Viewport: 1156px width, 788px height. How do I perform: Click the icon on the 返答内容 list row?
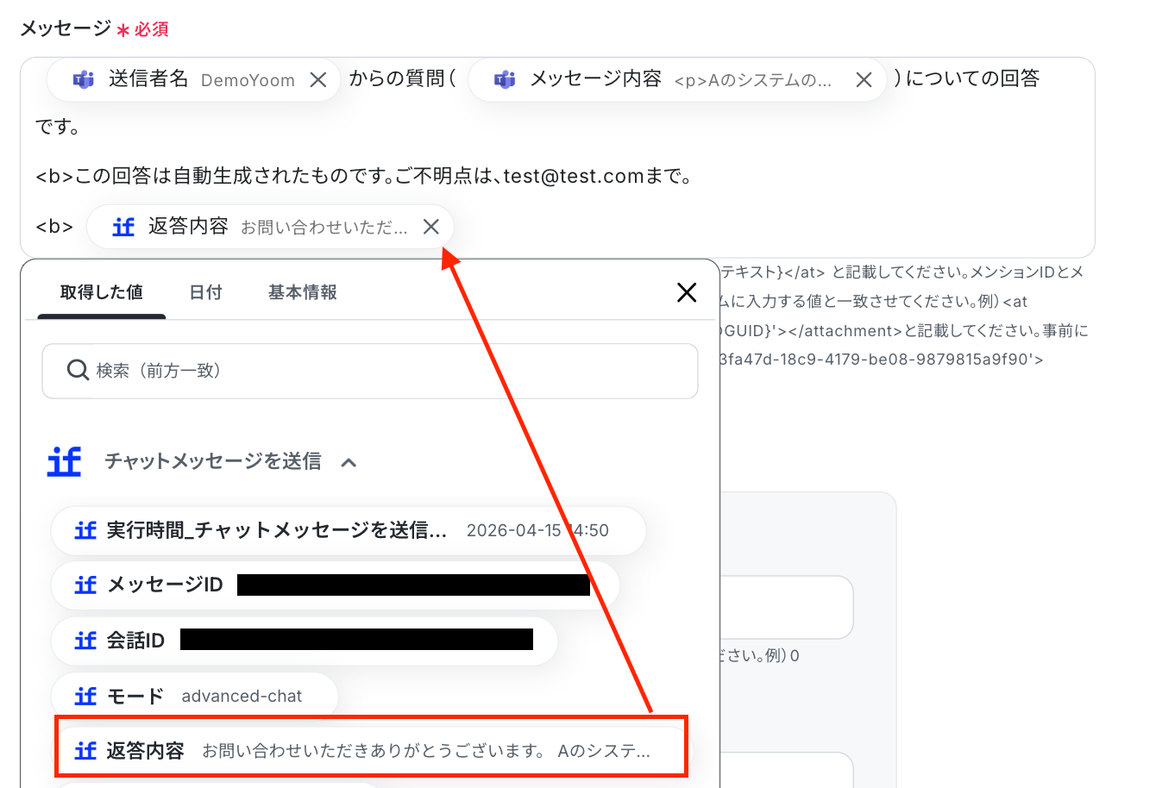85,751
